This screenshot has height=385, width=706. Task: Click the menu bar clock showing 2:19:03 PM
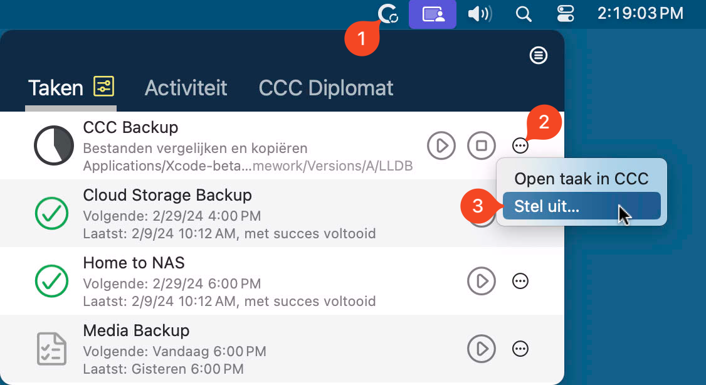pos(640,14)
